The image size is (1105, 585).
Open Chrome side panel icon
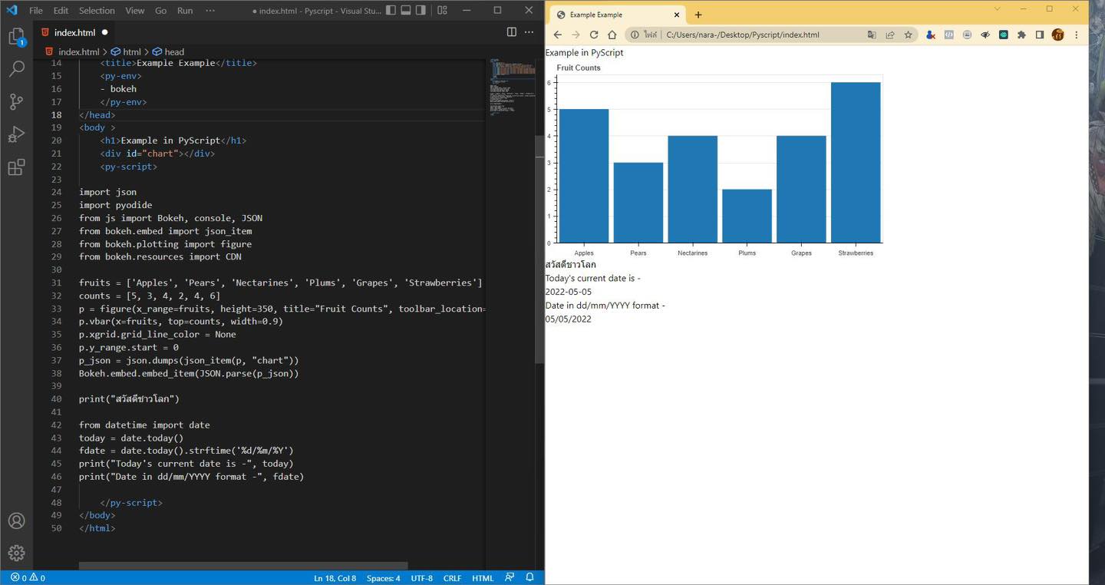click(1040, 35)
